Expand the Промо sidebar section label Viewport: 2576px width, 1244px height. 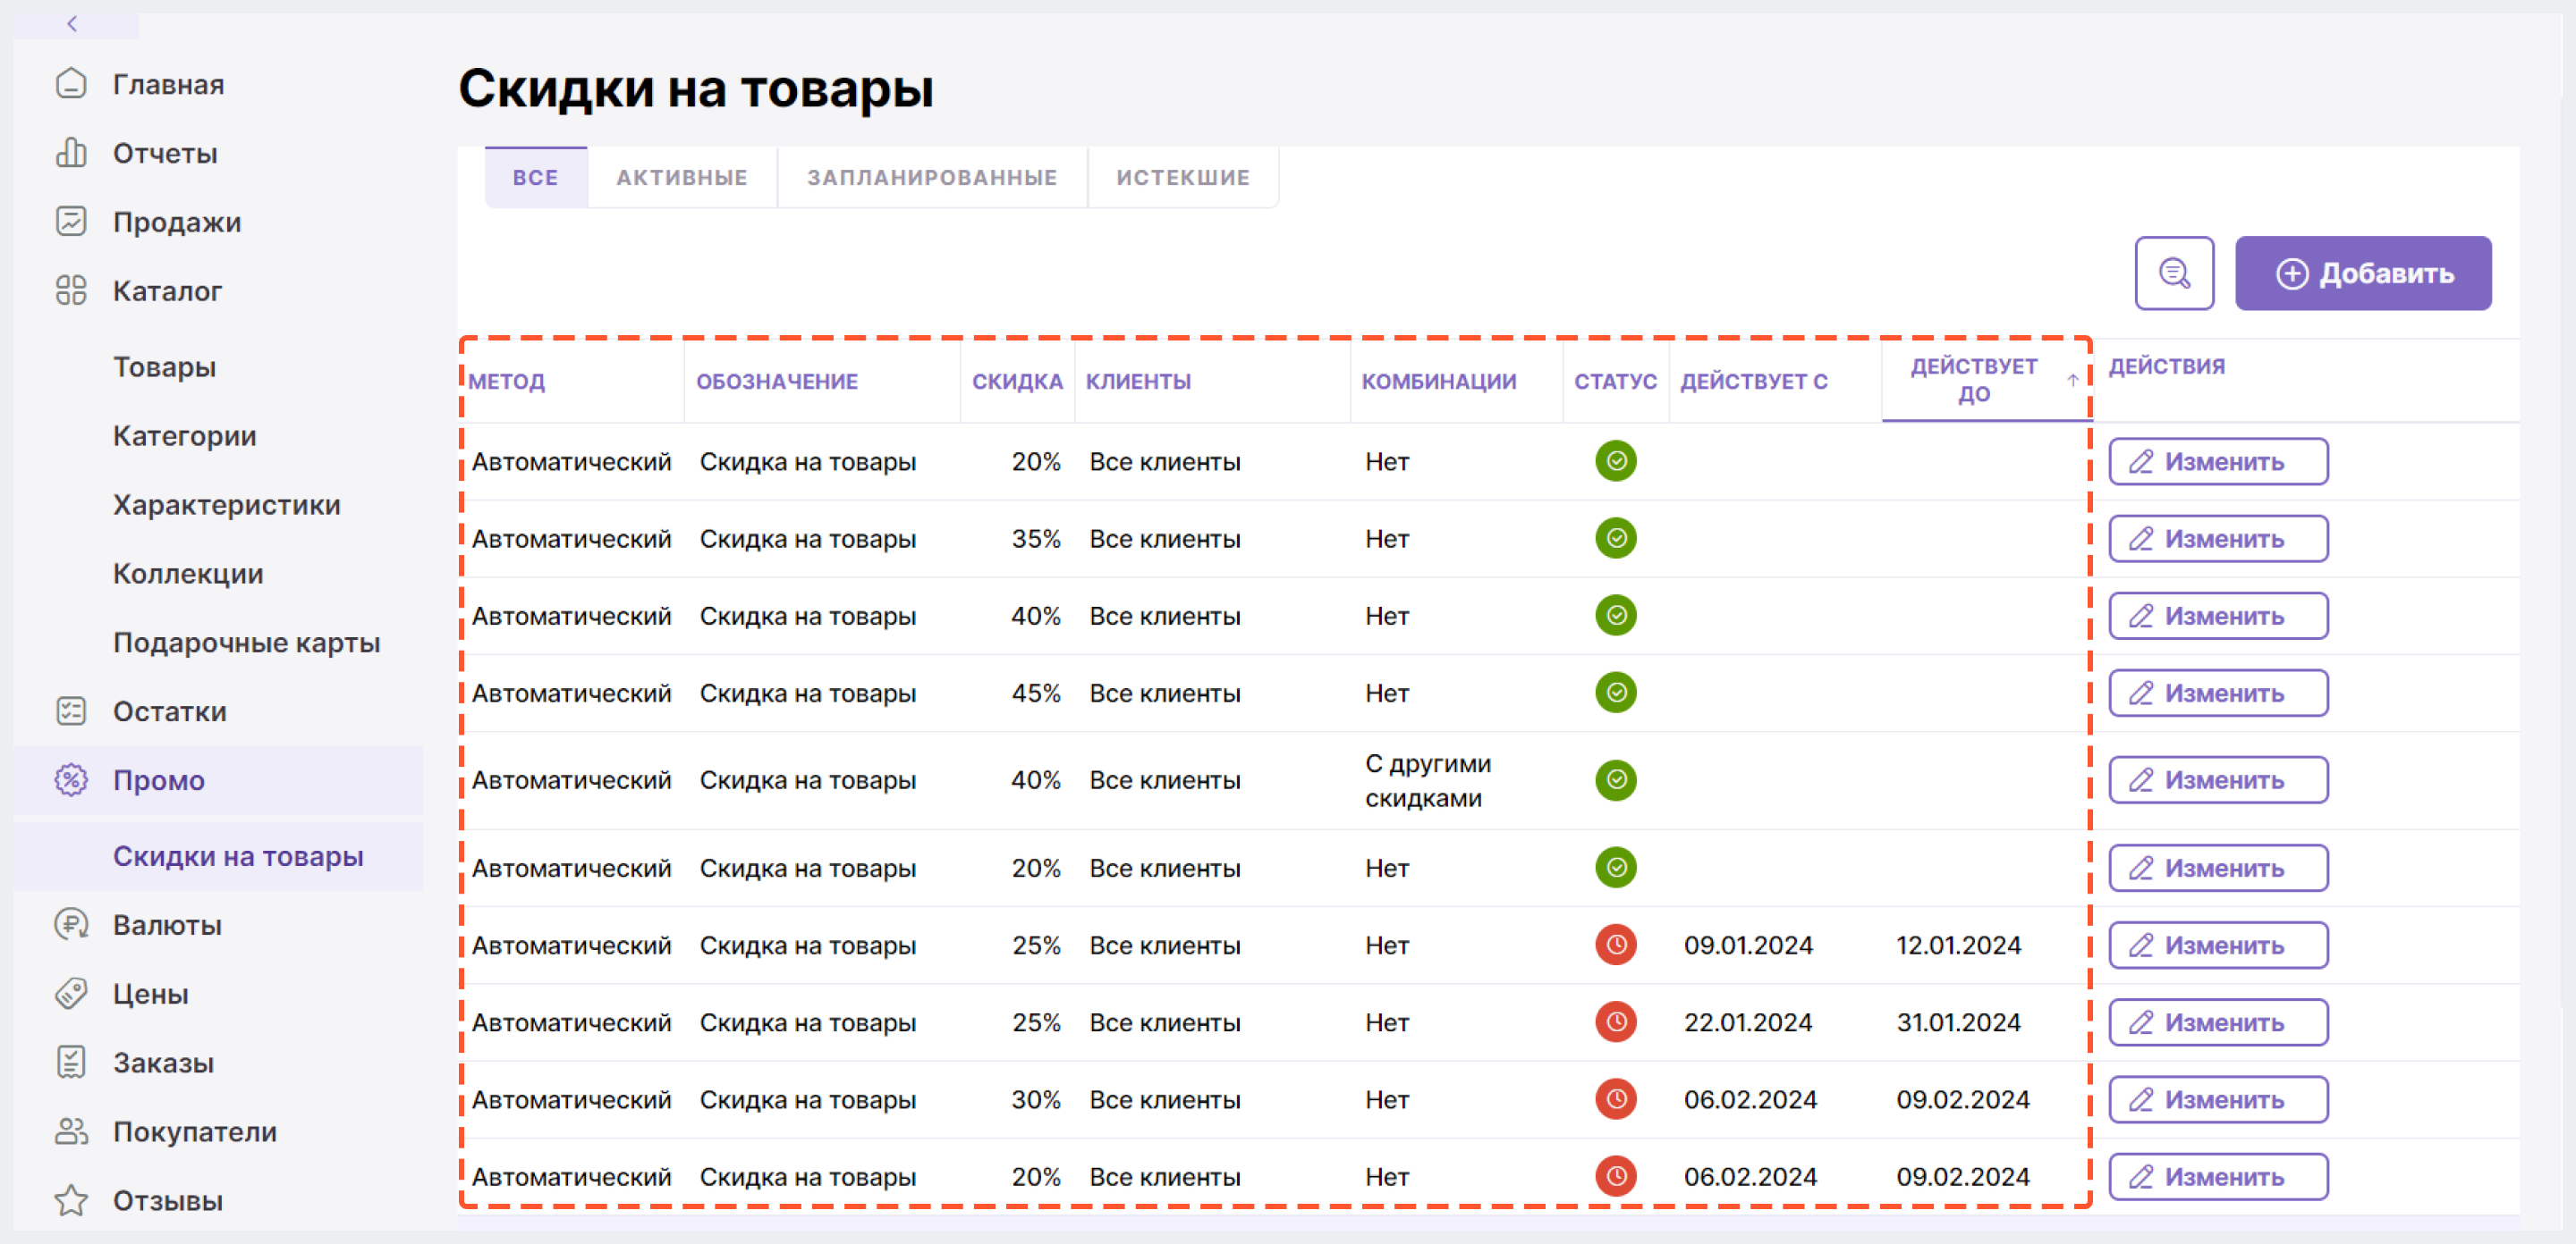click(159, 780)
